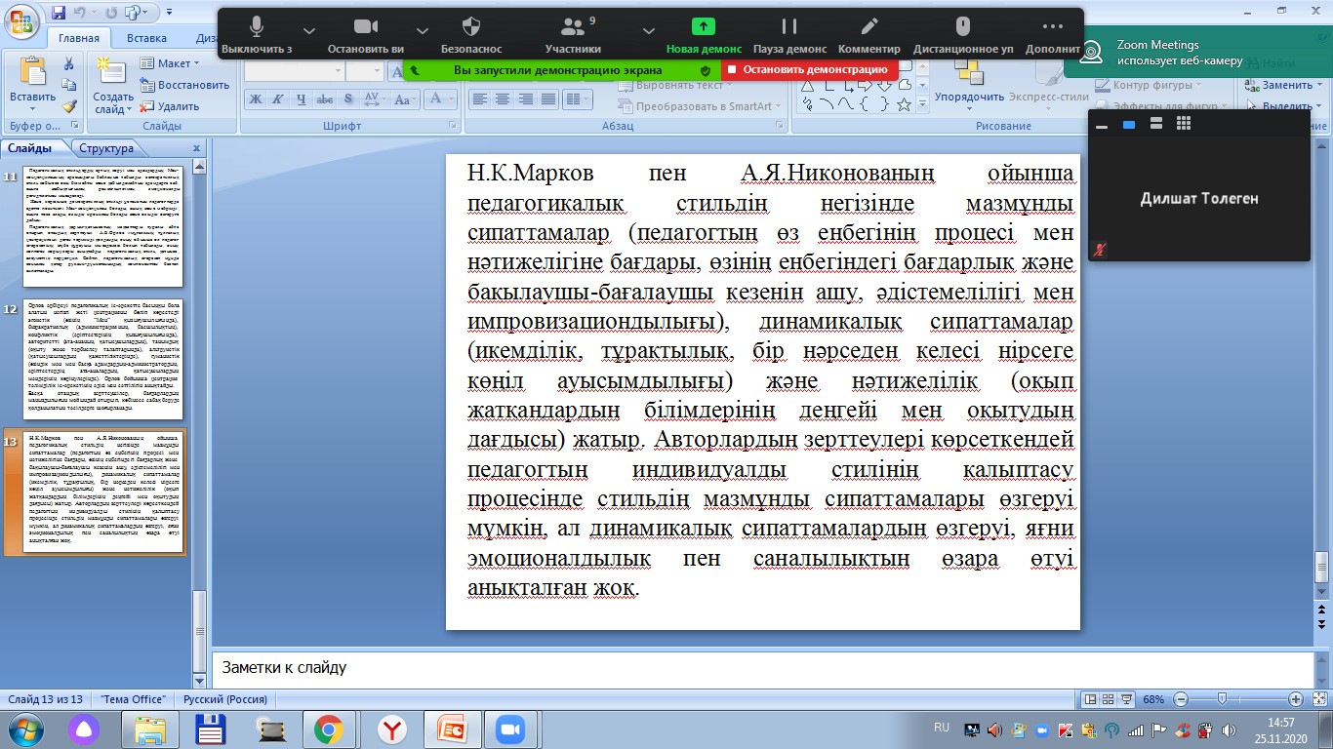Screen dimensions: 1333x749
Task: Switch to the Структура outline tab
Action: pos(106,148)
